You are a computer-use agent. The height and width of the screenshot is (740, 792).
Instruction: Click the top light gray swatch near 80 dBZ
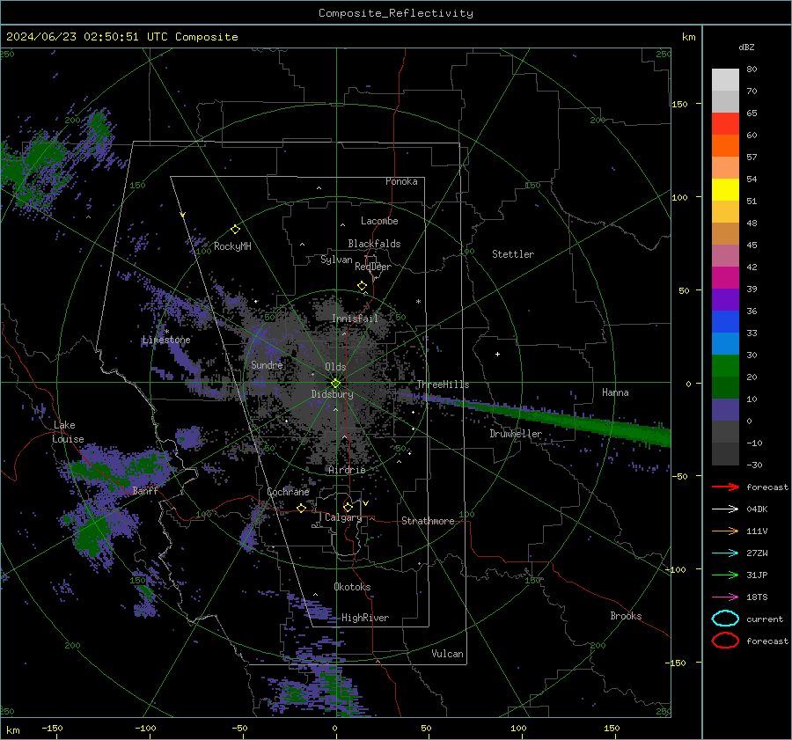(x=725, y=79)
